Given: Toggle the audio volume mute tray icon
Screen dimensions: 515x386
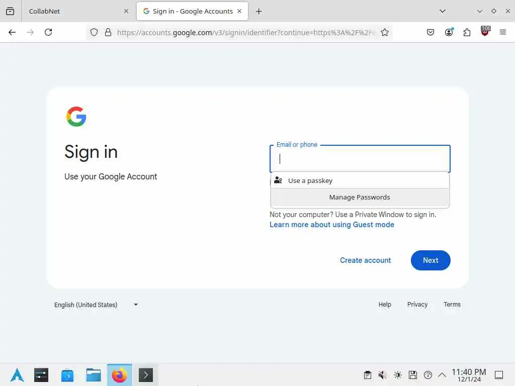Looking at the screenshot, I should click(x=382, y=375).
